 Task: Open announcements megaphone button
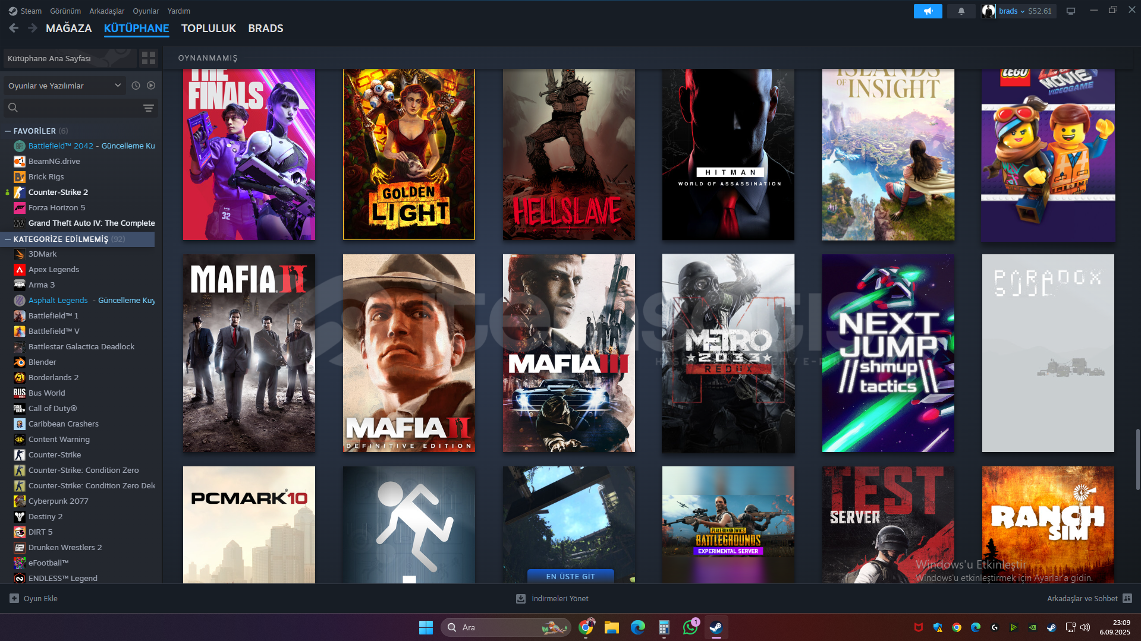pos(928,11)
